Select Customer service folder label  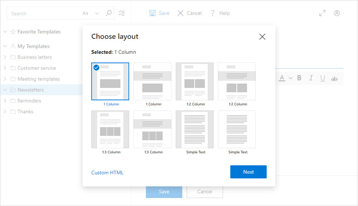(x=37, y=68)
